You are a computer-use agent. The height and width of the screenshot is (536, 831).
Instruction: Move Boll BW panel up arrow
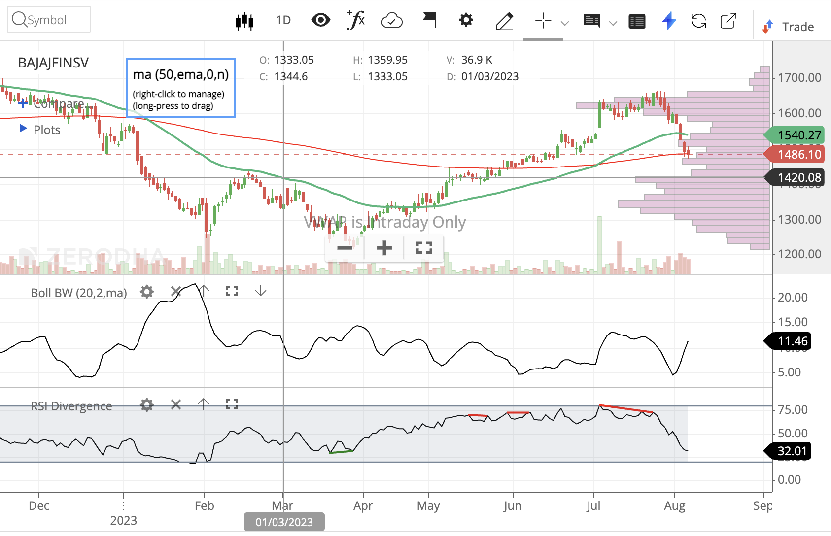(204, 291)
